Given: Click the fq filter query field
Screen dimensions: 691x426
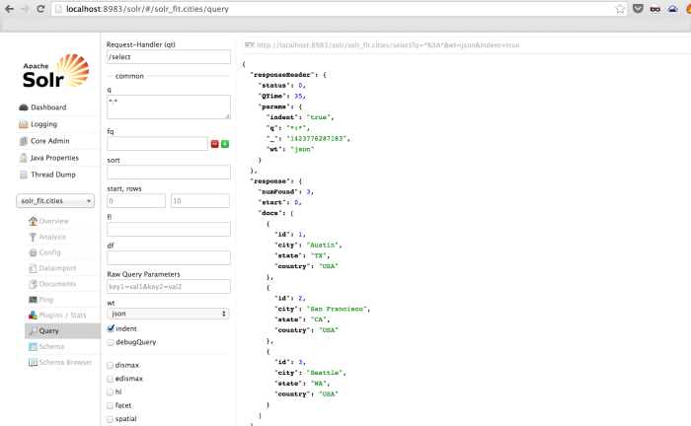Looking at the screenshot, I should pos(157,143).
